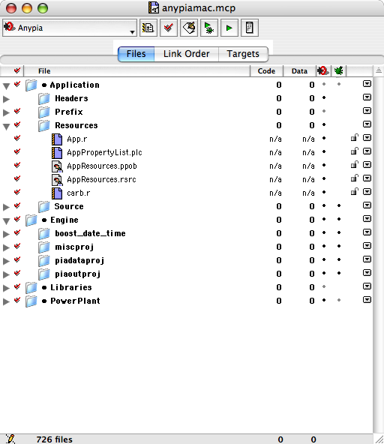This screenshot has width=384, height=444.
Task: Expand the Source folder triangle
Action: tap(6, 207)
